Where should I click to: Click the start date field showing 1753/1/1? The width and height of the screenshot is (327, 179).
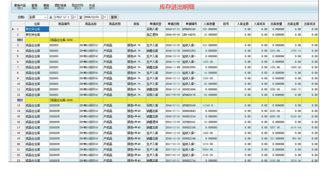62,17
